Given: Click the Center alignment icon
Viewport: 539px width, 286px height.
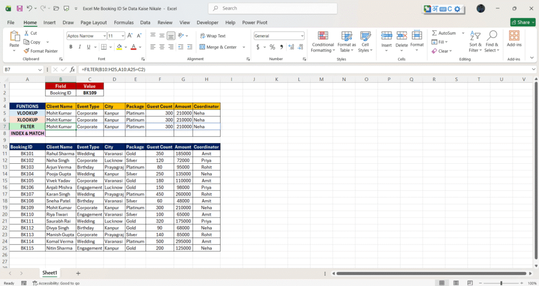Looking at the screenshot, I should (162, 47).
